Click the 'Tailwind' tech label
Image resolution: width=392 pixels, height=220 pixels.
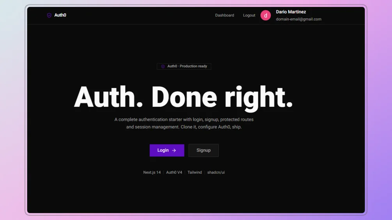click(195, 172)
